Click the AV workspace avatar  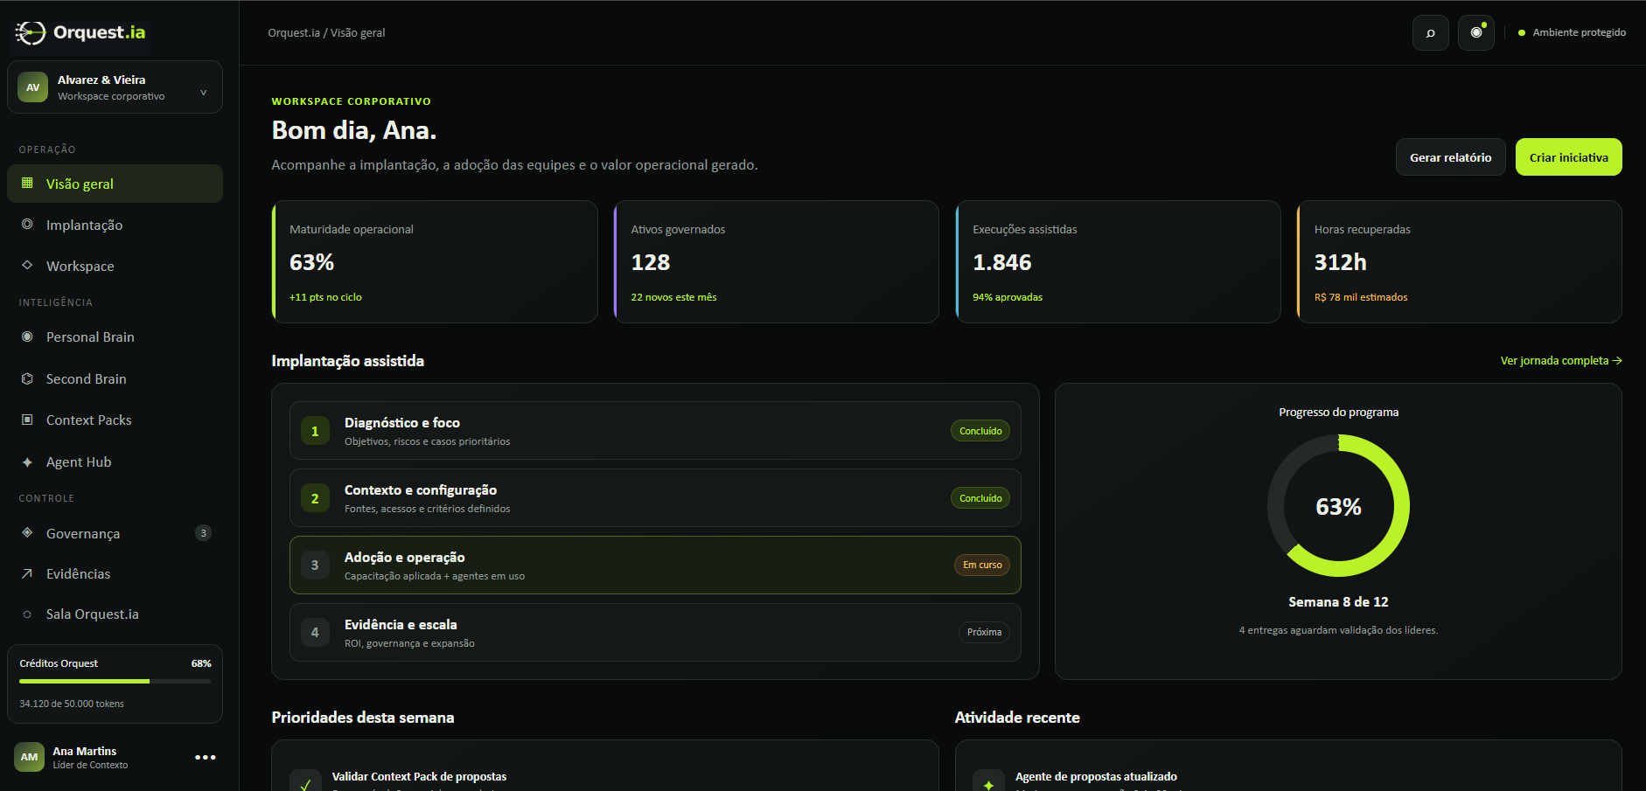[x=32, y=87]
